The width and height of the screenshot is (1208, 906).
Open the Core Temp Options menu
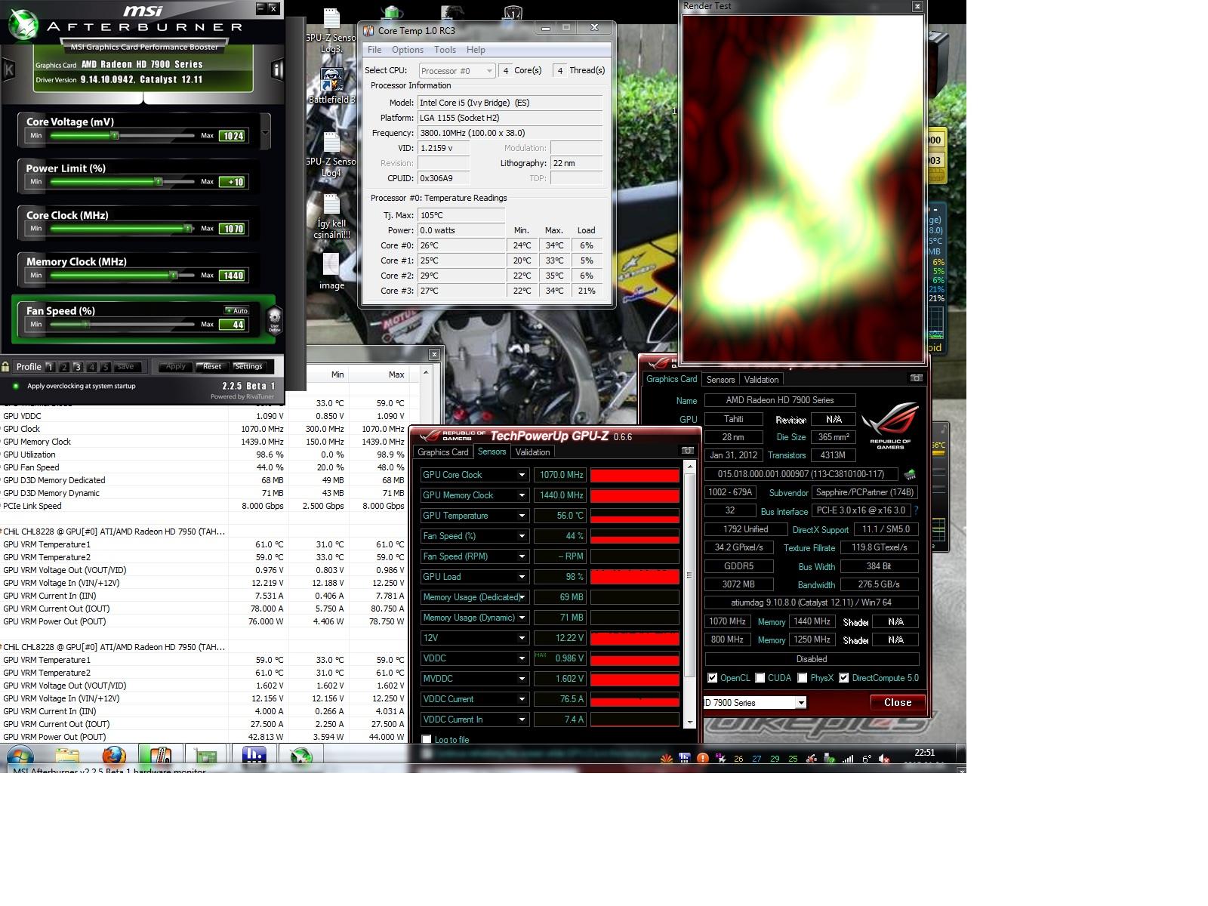tap(408, 50)
